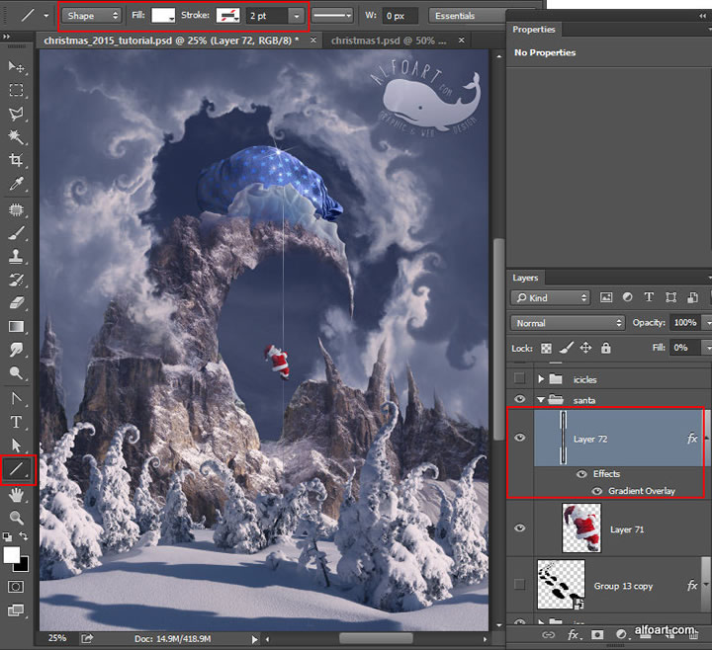Switch to christmas1.psd document tab
This screenshot has height=650, width=712.
(x=388, y=41)
